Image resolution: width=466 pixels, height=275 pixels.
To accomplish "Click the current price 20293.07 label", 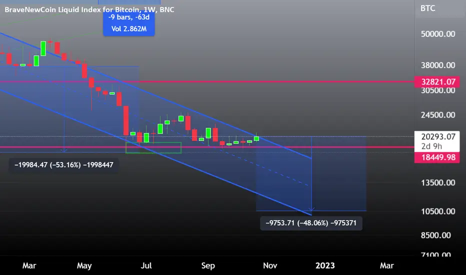I will pos(438,137).
